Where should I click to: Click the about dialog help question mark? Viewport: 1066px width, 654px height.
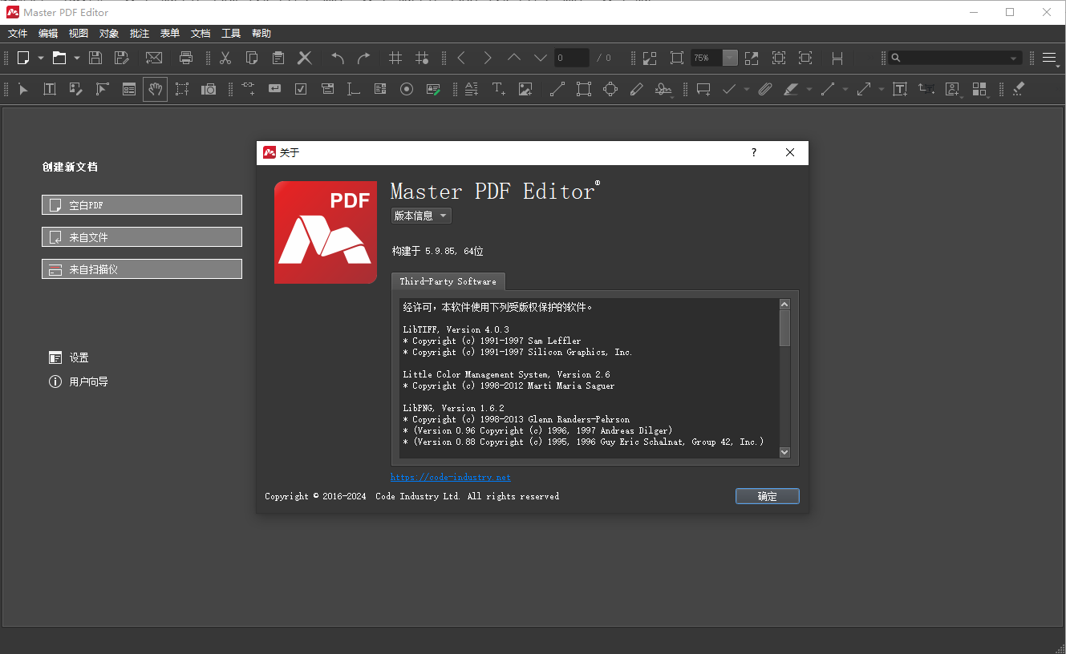point(753,152)
